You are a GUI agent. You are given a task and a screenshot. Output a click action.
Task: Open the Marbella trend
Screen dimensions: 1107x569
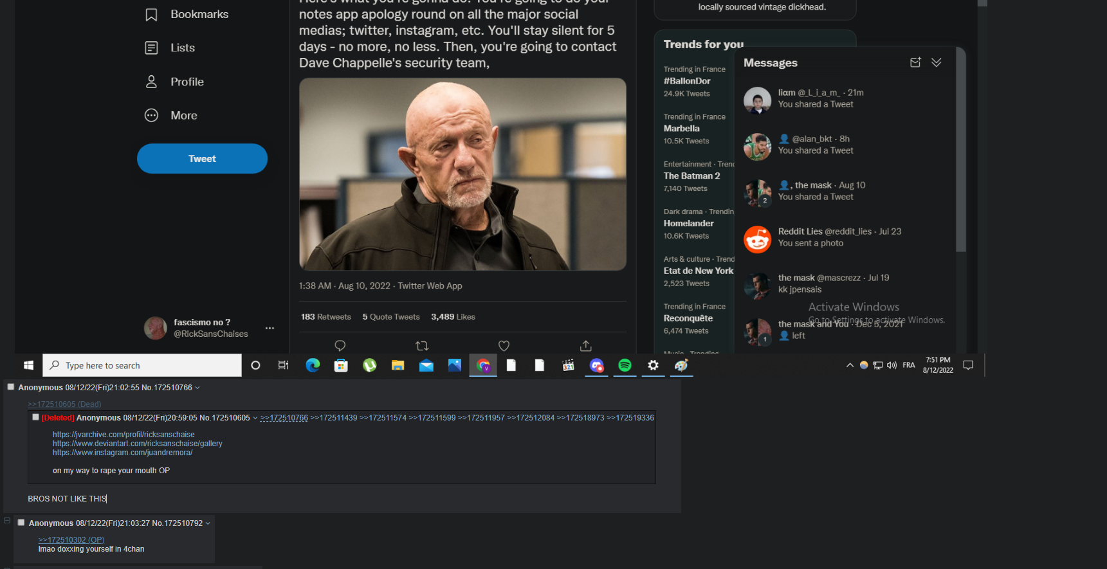(681, 129)
